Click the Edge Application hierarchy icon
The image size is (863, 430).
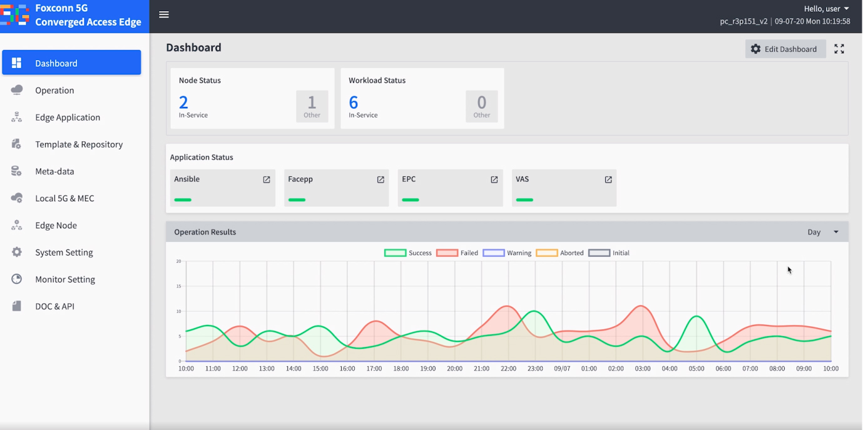click(x=17, y=117)
